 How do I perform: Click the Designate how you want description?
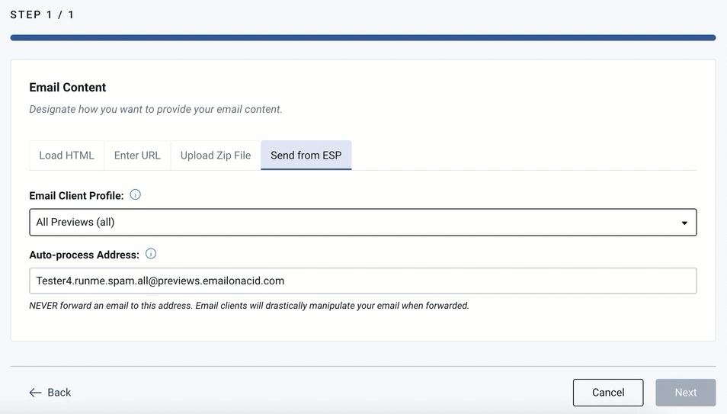155,109
